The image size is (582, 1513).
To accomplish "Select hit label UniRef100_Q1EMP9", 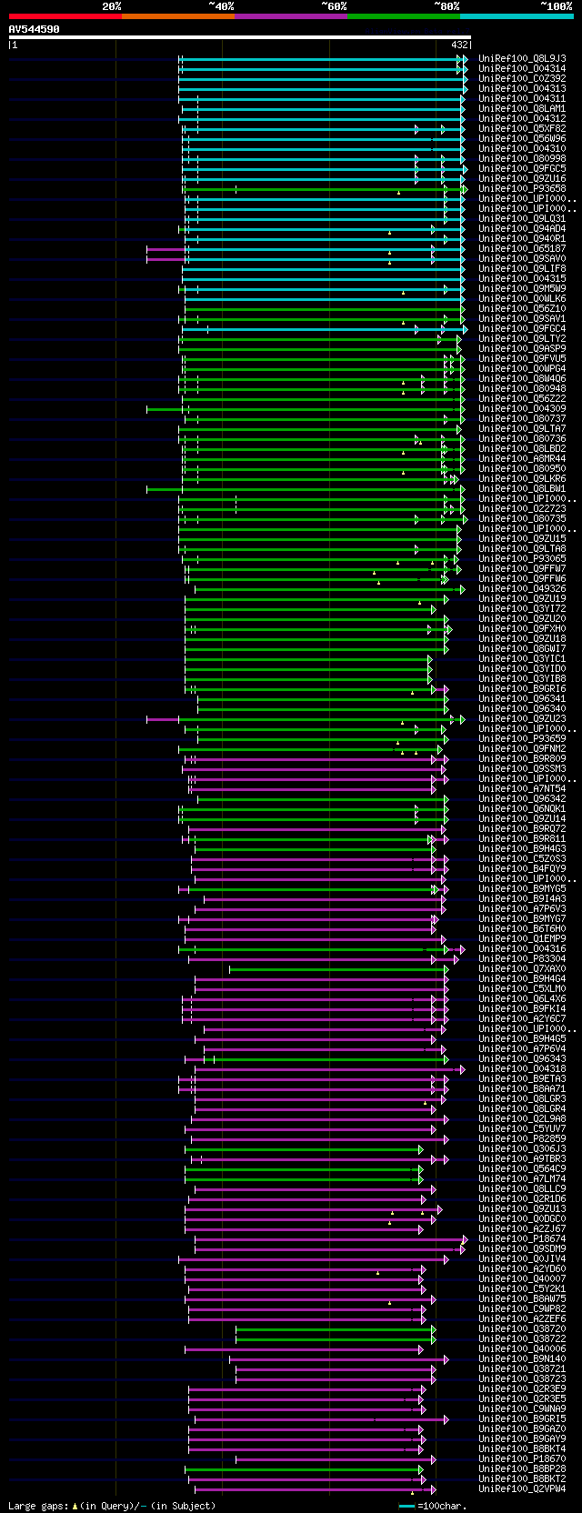I will (x=522, y=938).
